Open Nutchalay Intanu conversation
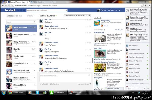 pos(21,71)
